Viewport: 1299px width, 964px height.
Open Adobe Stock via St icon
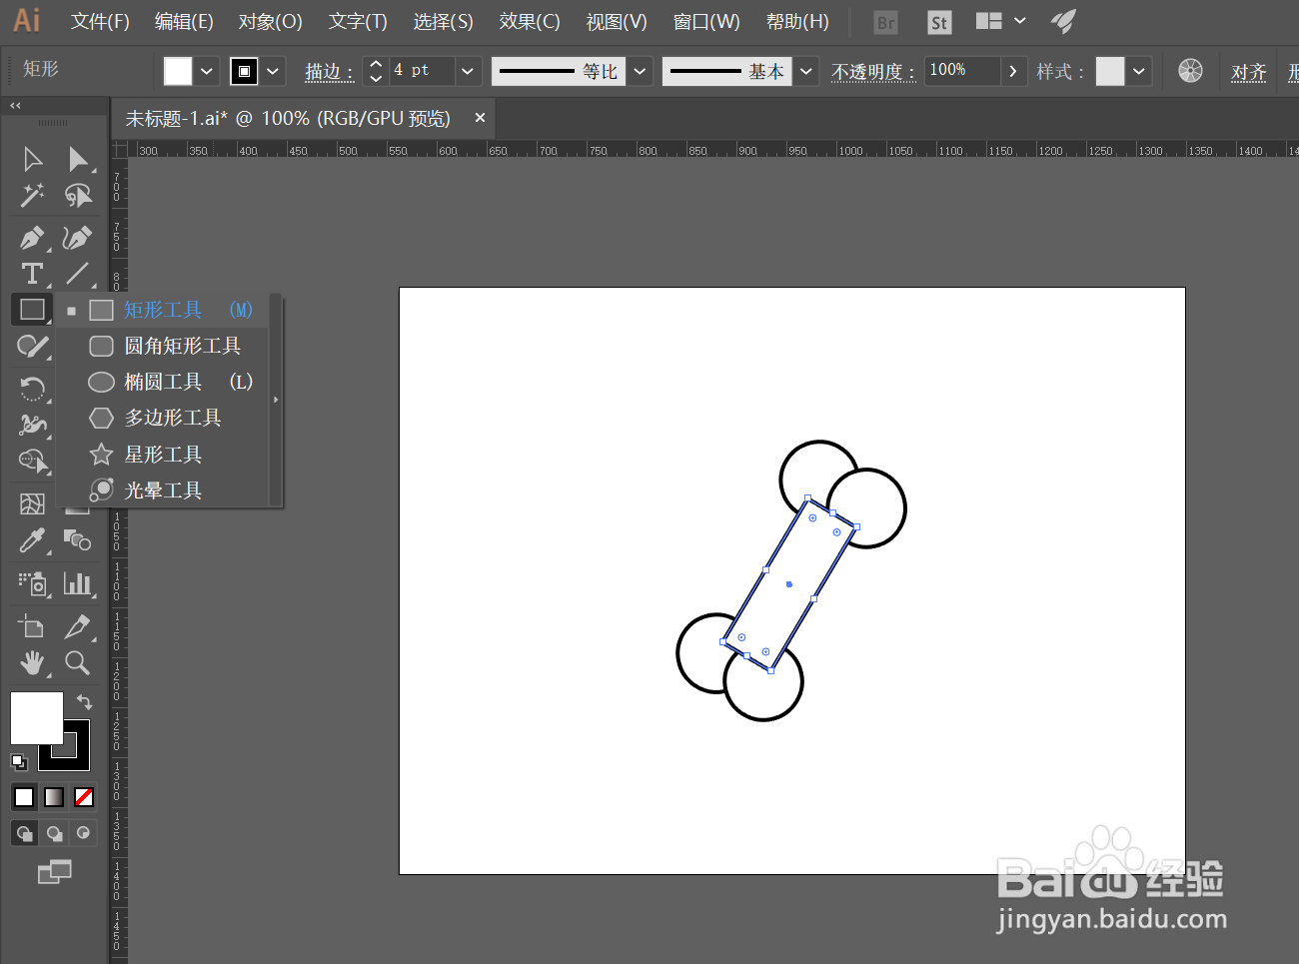(939, 22)
